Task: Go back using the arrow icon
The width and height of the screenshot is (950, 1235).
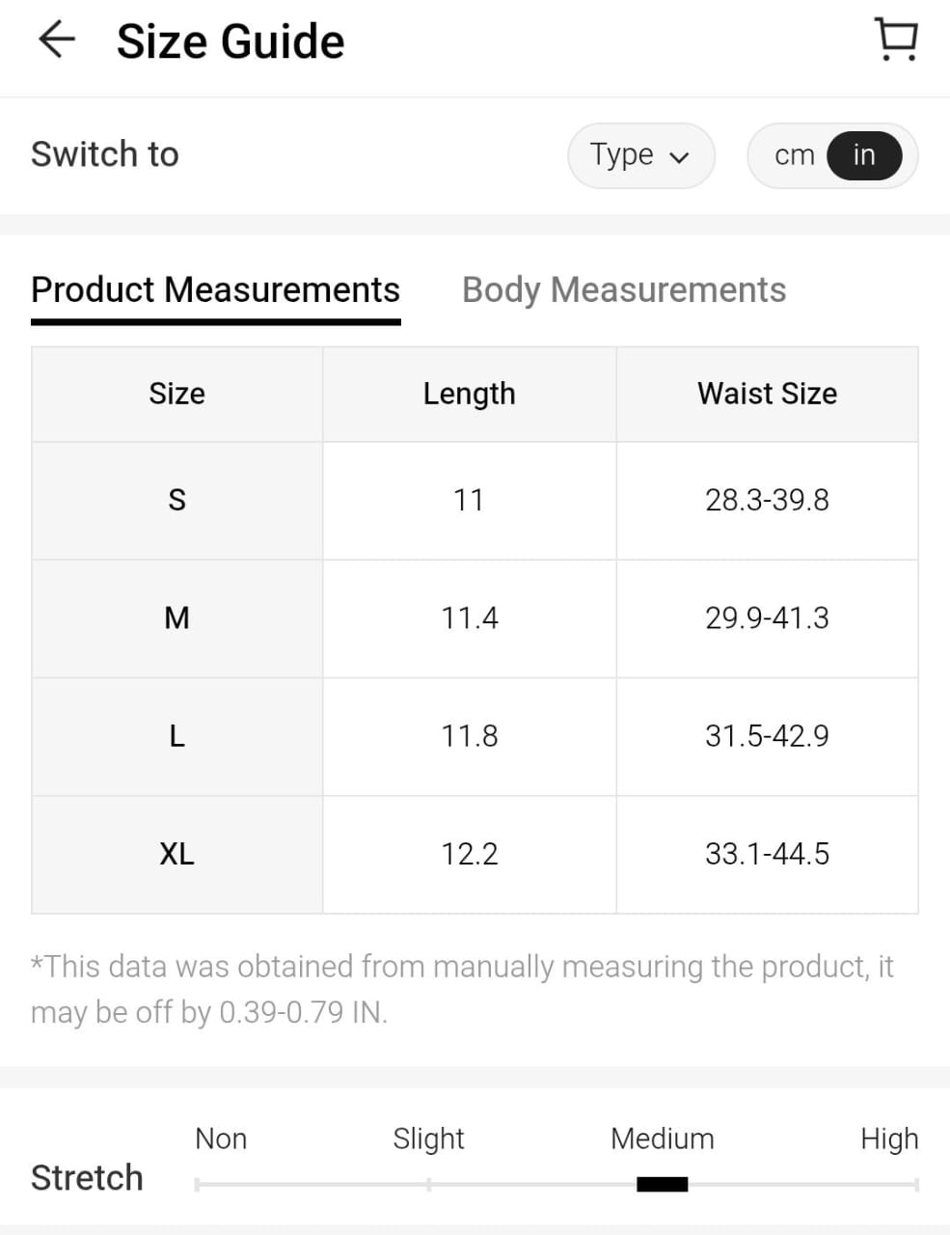Action: [x=56, y=41]
